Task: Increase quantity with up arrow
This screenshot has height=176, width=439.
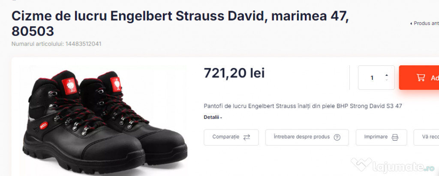Action: (387, 75)
